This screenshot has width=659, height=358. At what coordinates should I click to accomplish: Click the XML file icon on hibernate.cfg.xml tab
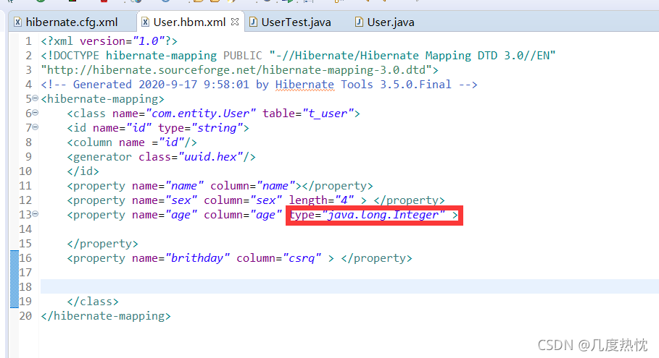pyautogui.click(x=17, y=22)
